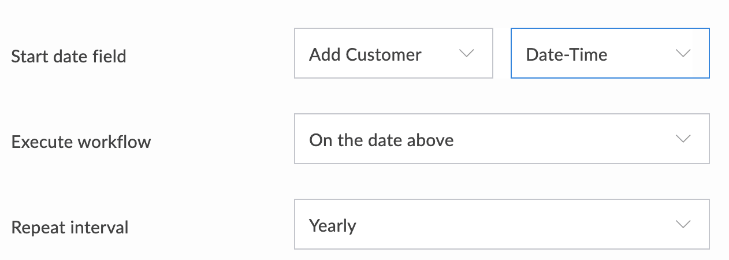Click the Repeat interval label
The width and height of the screenshot is (729, 260).
[70, 228]
